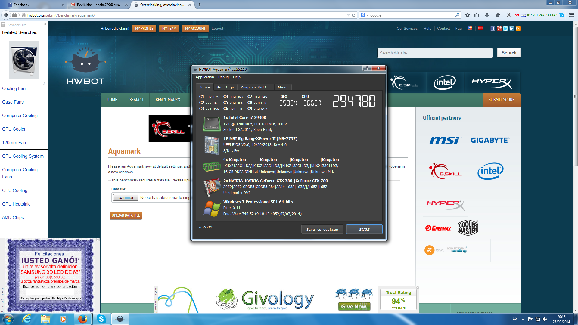
Task: Open the Our Services link
Action: click(407, 29)
